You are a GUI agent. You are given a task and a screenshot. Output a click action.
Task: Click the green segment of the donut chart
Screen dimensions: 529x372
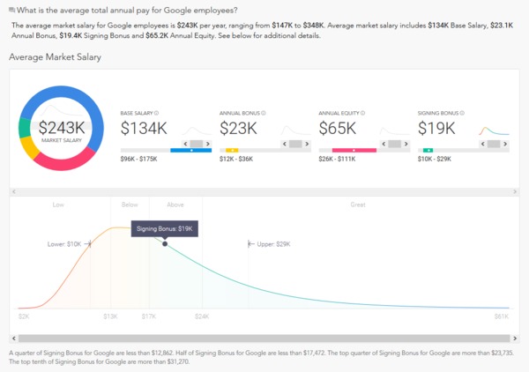tap(25, 128)
